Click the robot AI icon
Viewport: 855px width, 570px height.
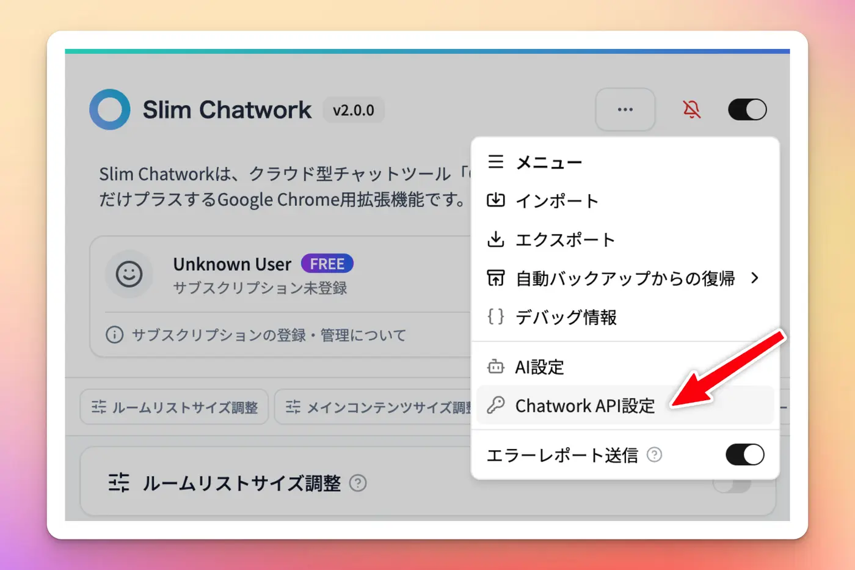click(x=496, y=367)
